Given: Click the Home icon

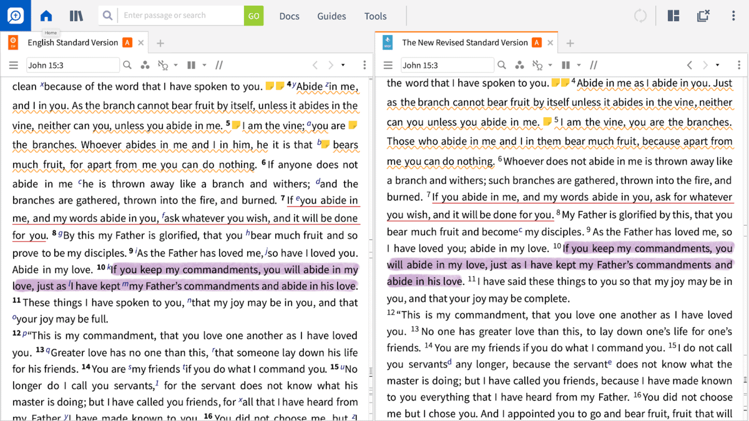Looking at the screenshot, I should pos(46,16).
